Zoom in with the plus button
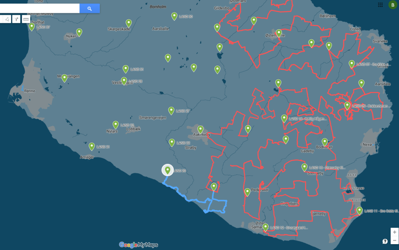Image resolution: width=399 pixels, height=250 pixels. [395, 232]
